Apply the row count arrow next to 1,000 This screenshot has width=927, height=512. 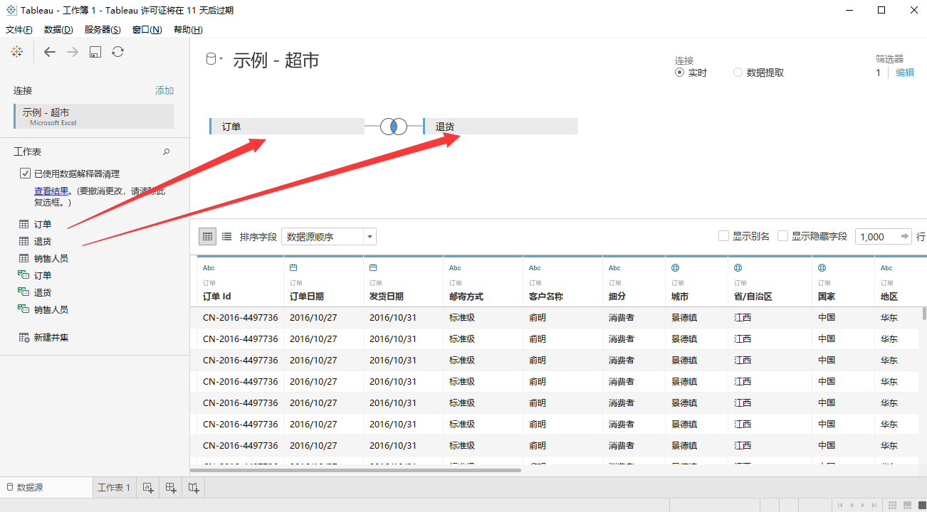point(905,236)
